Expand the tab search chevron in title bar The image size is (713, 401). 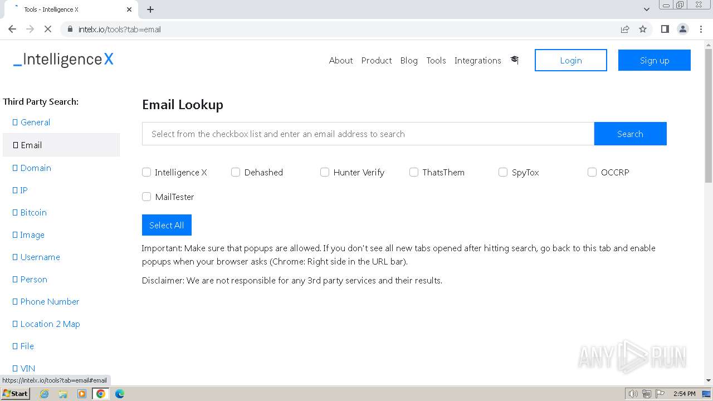tap(647, 9)
